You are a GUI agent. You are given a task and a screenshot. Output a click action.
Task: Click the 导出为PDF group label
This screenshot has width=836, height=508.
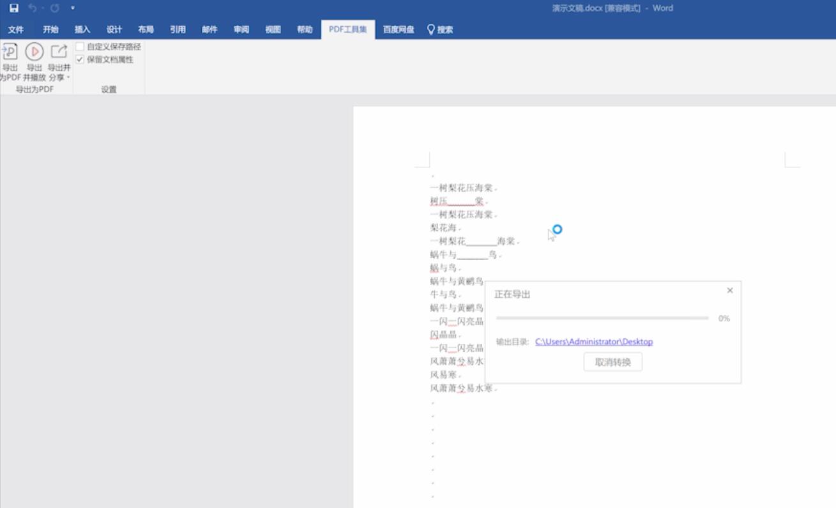(35, 89)
